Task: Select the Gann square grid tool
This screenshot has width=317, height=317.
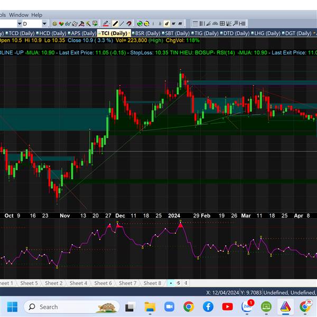Action: point(222,24)
